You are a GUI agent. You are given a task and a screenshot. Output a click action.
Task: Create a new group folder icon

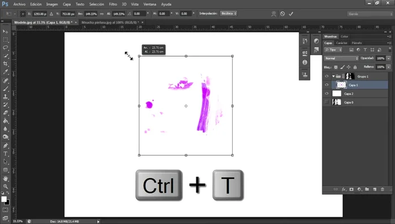click(x=367, y=190)
